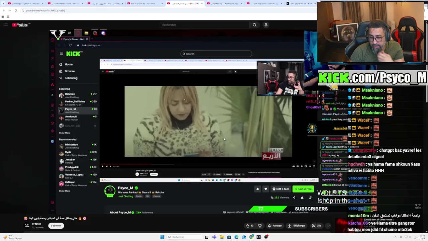This screenshot has height=241, width=428.
Task: Open blinktattoo recommended channel
Action: 78,146
